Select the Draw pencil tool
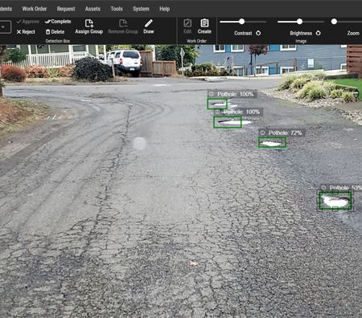 point(149,26)
